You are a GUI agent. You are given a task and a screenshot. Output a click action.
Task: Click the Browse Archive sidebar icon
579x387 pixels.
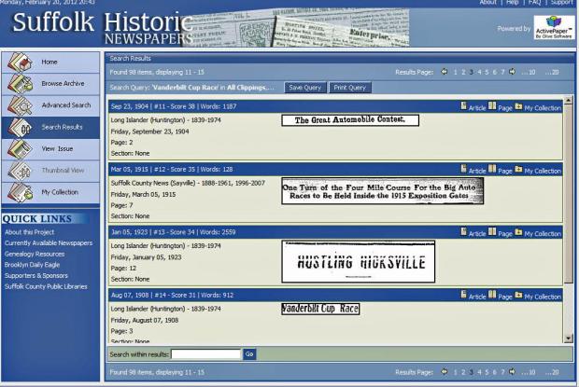(20, 84)
